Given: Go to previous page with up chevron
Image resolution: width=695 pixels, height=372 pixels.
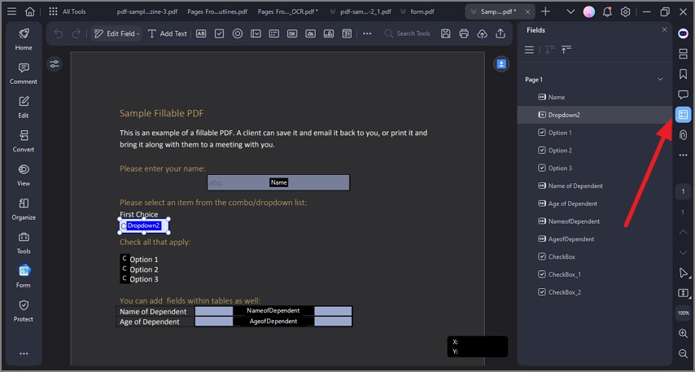Looking at the screenshot, I should (683, 232).
